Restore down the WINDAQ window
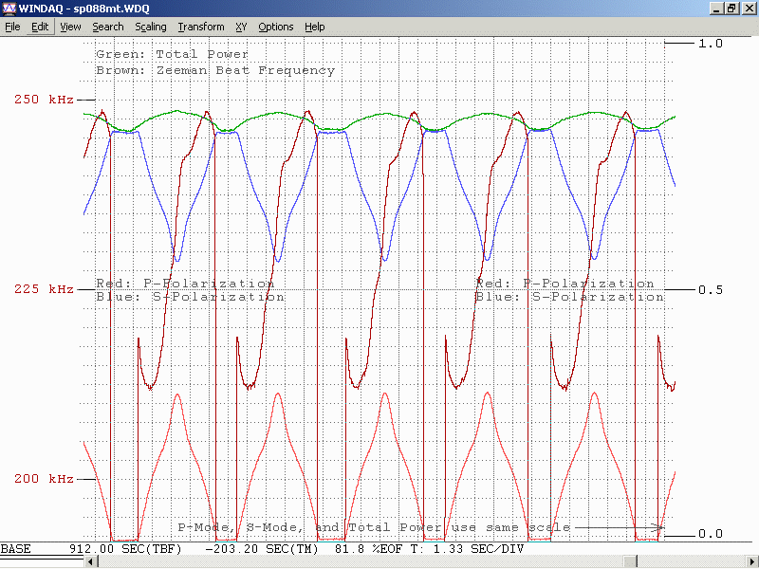The image size is (759, 569). (x=731, y=8)
